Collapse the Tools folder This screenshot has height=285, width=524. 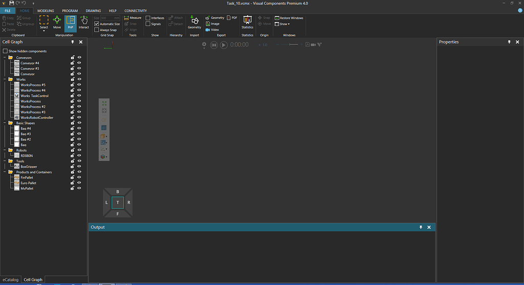(x=5, y=161)
